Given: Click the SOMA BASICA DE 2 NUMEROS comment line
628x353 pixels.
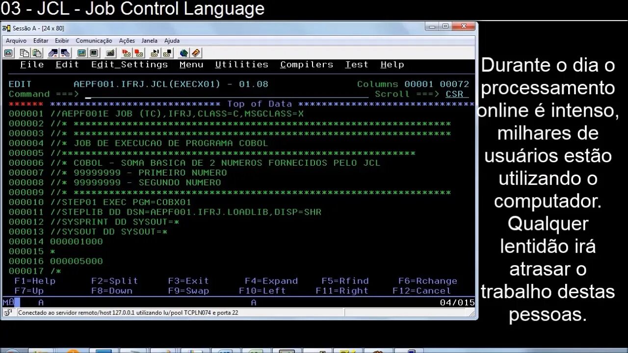Looking at the screenshot, I should click(x=215, y=163).
